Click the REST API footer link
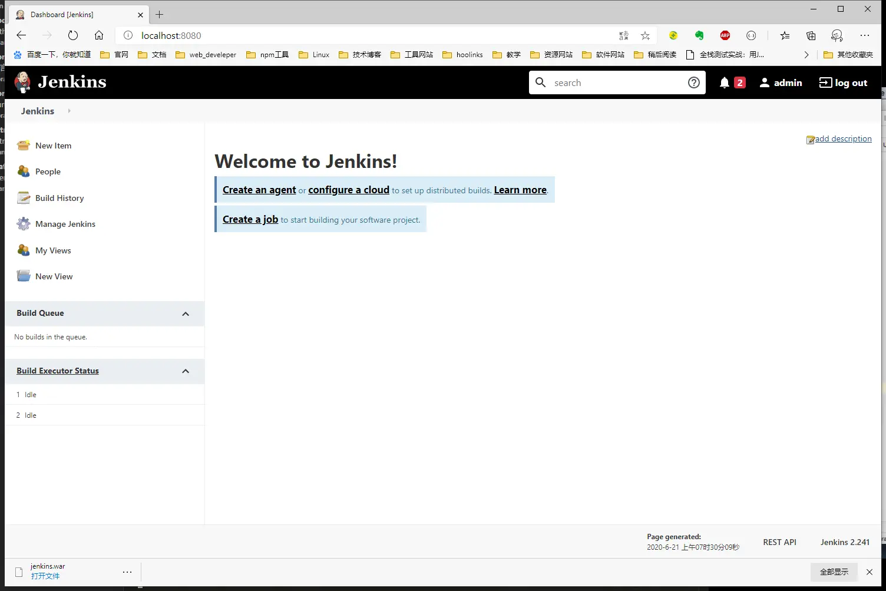This screenshot has height=591, width=886. click(779, 542)
